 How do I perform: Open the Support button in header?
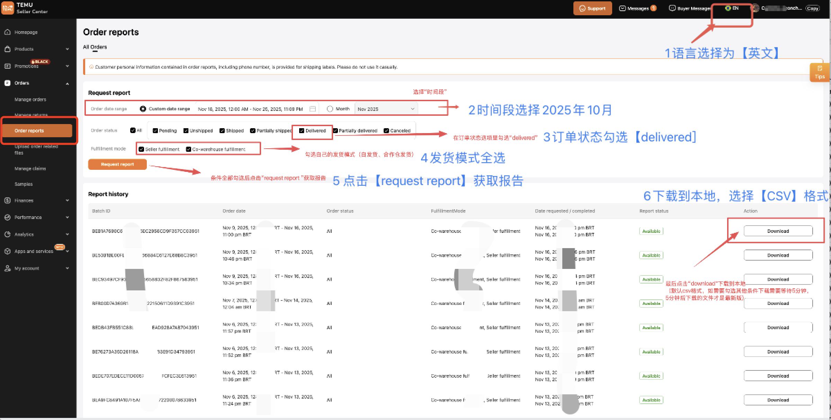592,8
